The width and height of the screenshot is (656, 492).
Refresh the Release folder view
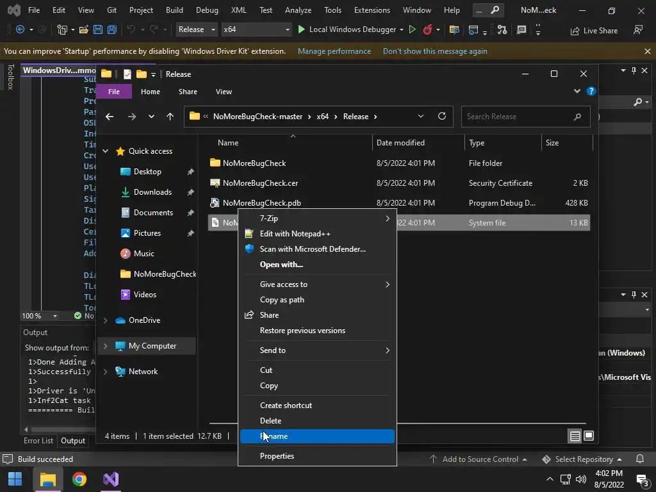(442, 117)
